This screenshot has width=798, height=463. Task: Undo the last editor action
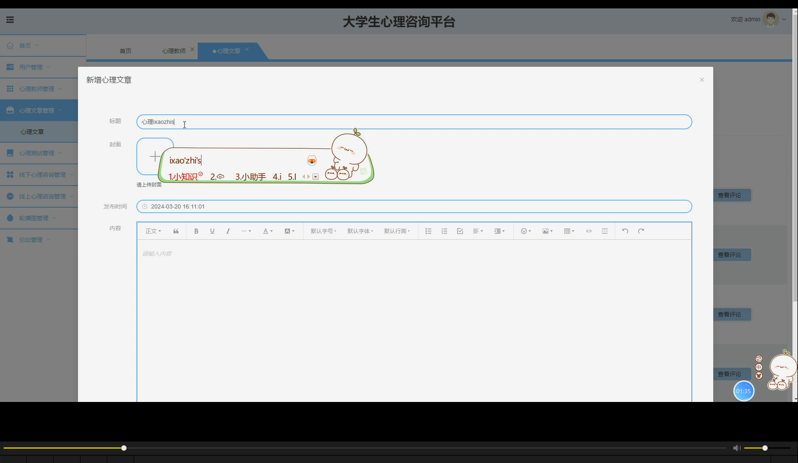coord(625,230)
